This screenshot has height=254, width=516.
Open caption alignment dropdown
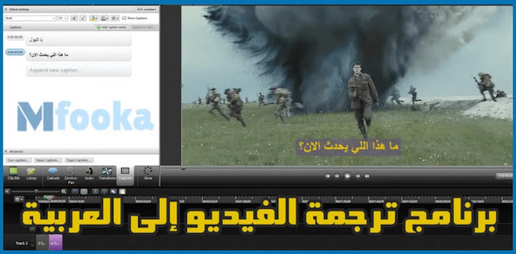click(116, 19)
